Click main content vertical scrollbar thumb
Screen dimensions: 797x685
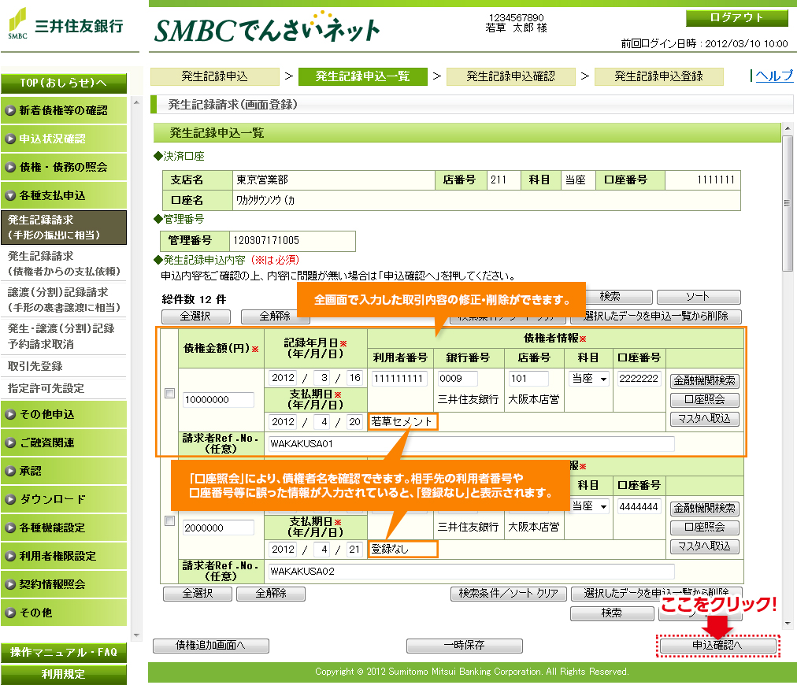[787, 203]
